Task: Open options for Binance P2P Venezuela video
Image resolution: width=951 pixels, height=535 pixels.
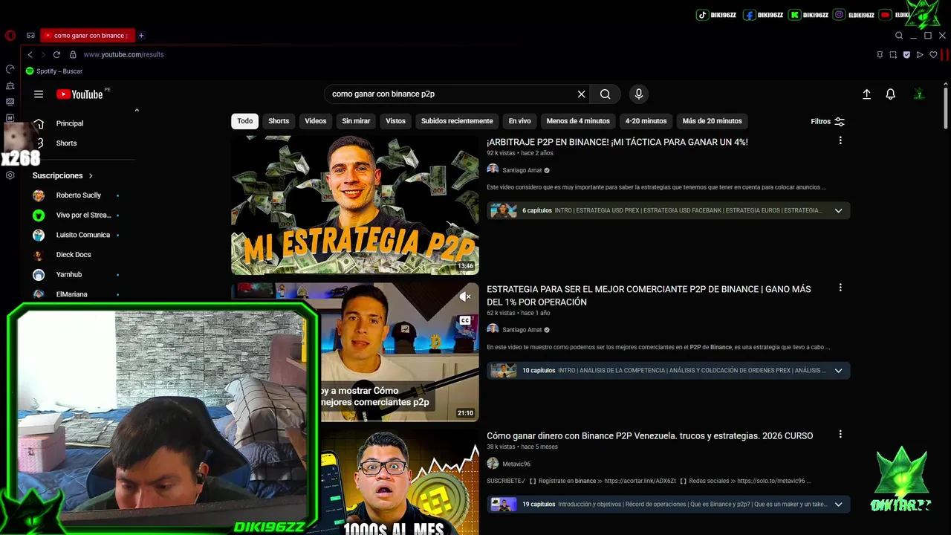Action: 840,434
